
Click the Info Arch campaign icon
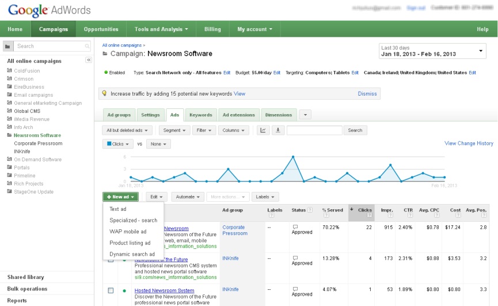click(x=10, y=127)
